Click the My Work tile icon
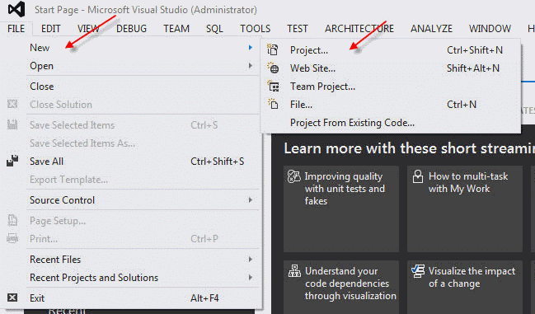Viewport: 535px width, 314px height. [x=418, y=176]
